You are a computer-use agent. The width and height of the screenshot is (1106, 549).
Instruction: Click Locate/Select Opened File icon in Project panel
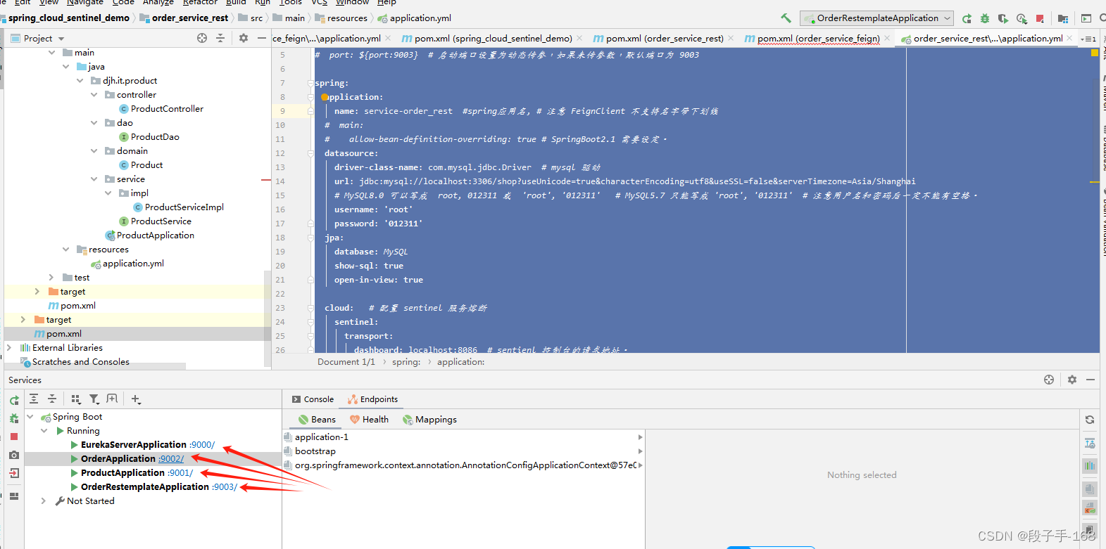tap(202, 38)
